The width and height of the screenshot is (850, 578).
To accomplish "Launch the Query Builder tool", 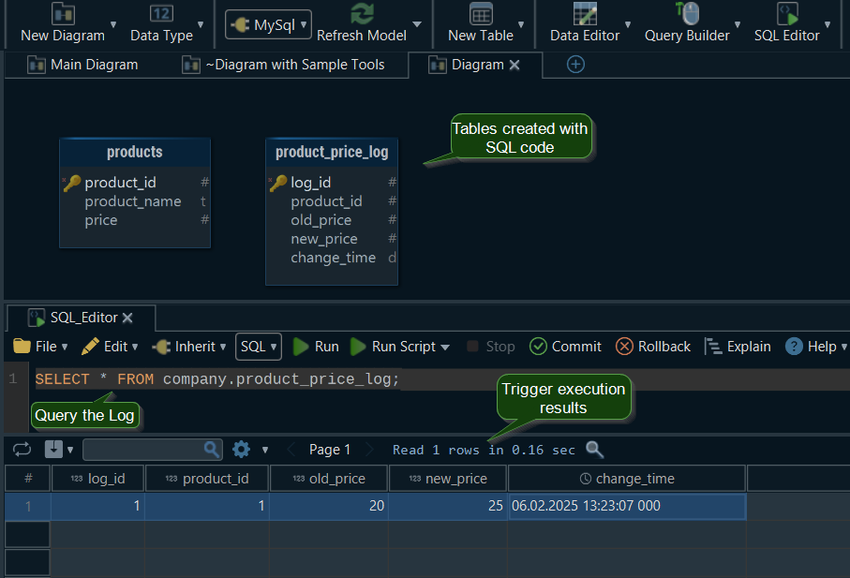I will 687,13.
